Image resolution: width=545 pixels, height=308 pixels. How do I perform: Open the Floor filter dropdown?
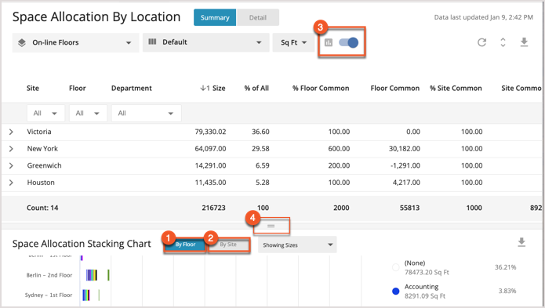pyautogui.click(x=89, y=113)
